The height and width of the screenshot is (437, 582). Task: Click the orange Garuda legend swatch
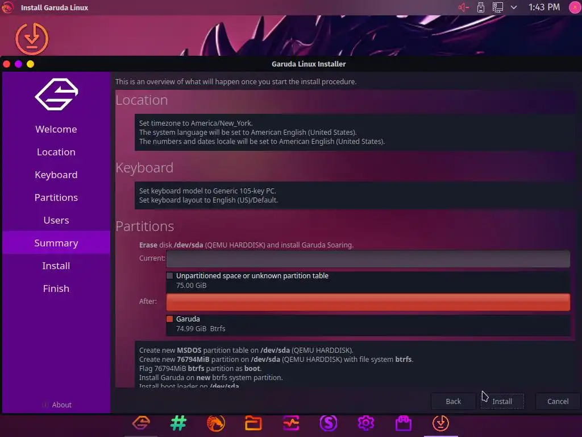[x=170, y=319]
